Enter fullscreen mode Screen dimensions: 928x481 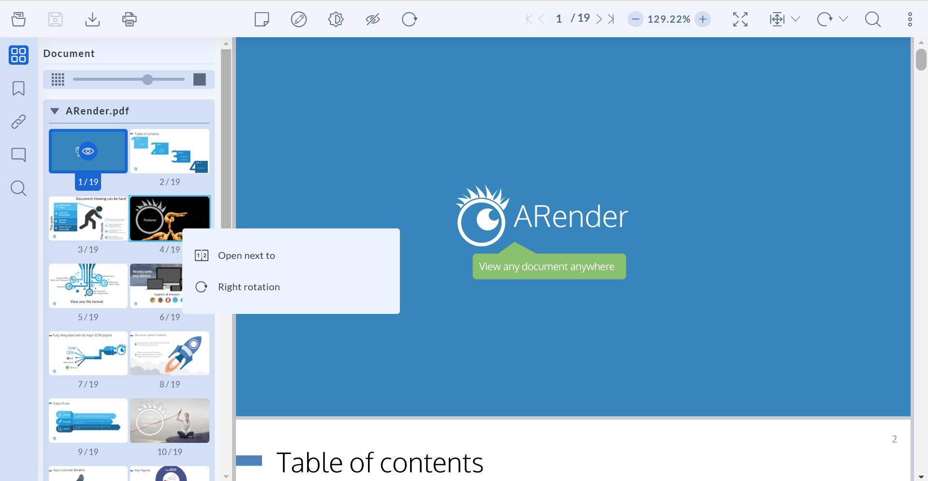click(x=740, y=19)
